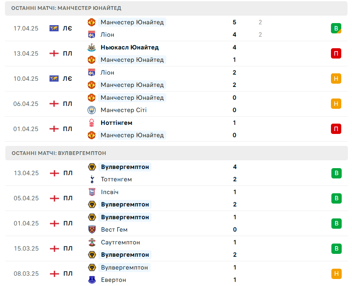Image resolution: width=352 pixels, height=286 pixels.
Task: Click orange draw badge for Everton match
Action: (x=336, y=274)
